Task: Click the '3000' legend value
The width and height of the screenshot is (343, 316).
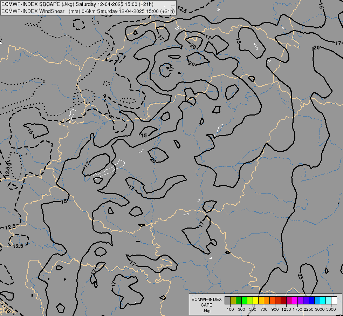Action: click(320, 309)
